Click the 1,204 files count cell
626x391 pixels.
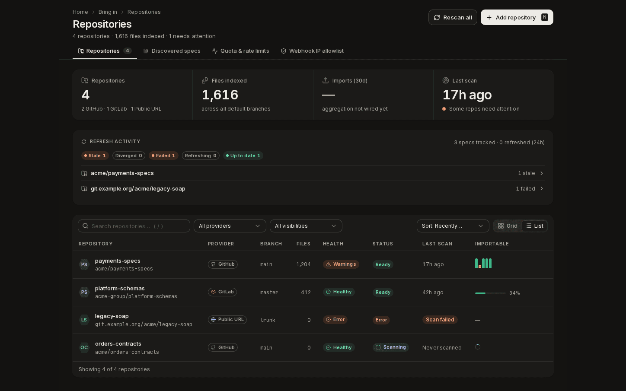pos(303,264)
